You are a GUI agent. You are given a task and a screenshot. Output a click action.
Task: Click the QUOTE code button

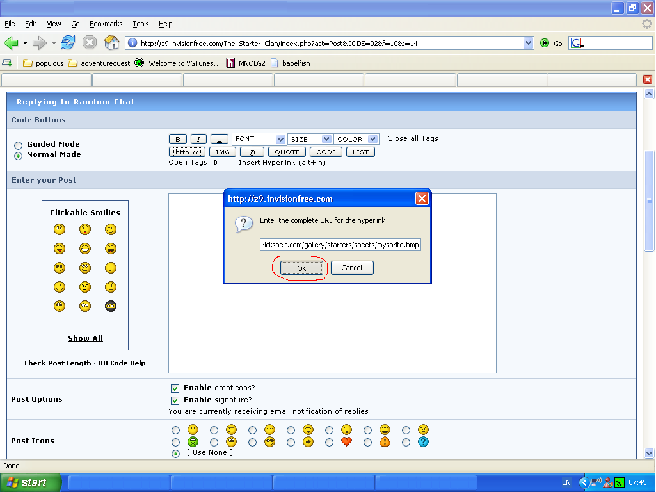pos(287,152)
